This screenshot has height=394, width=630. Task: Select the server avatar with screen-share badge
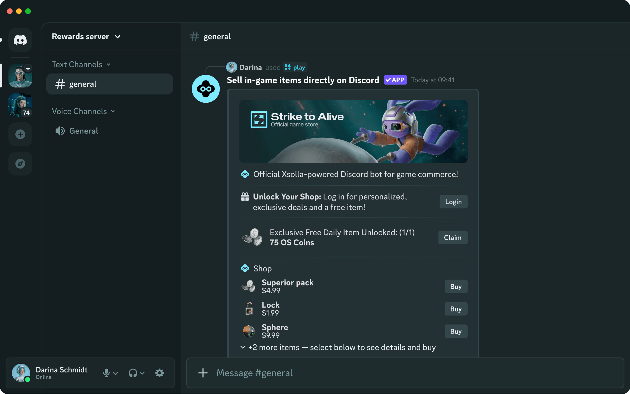20,76
